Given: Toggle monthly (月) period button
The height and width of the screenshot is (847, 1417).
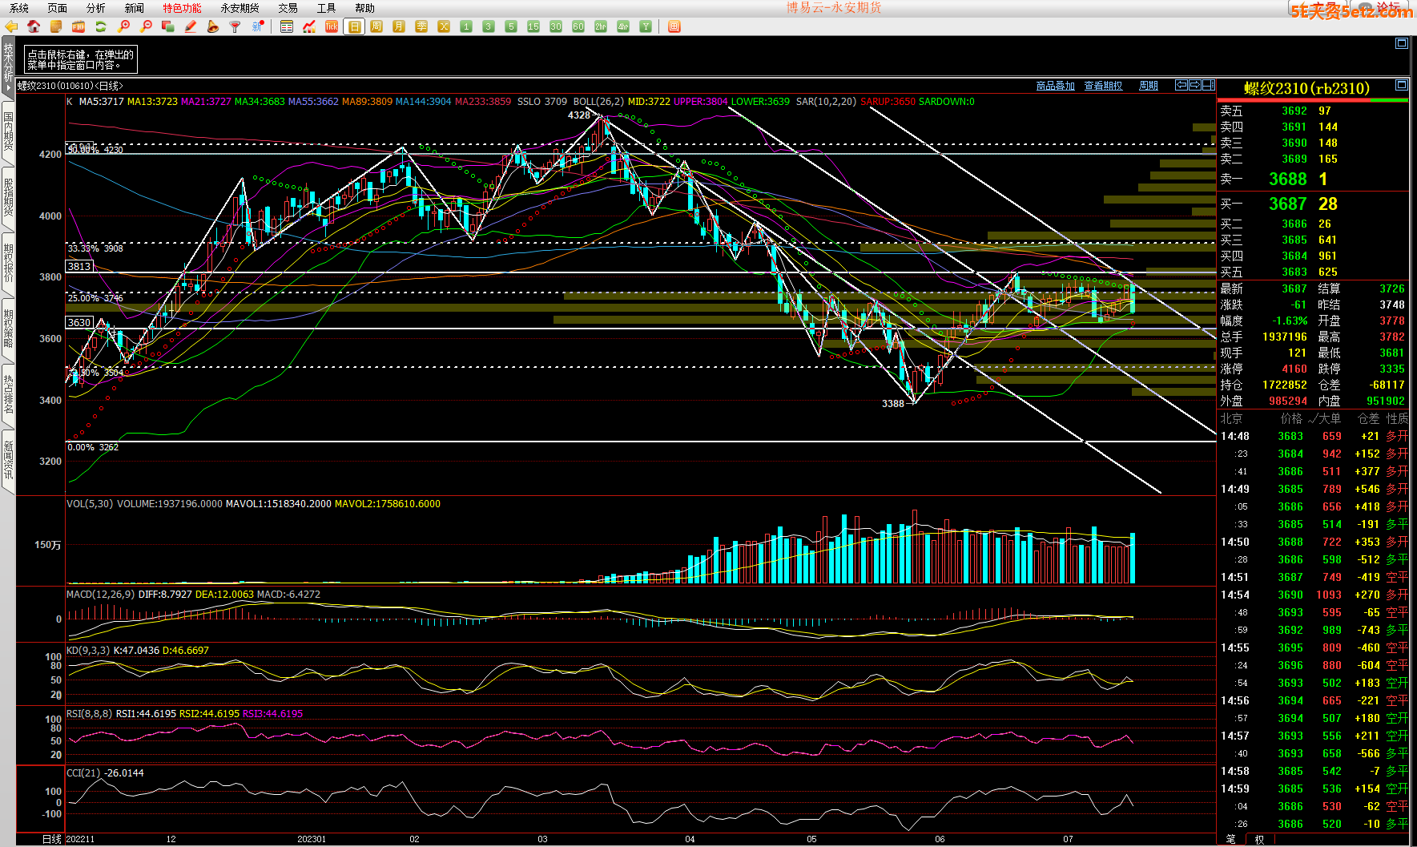Looking at the screenshot, I should click(399, 26).
